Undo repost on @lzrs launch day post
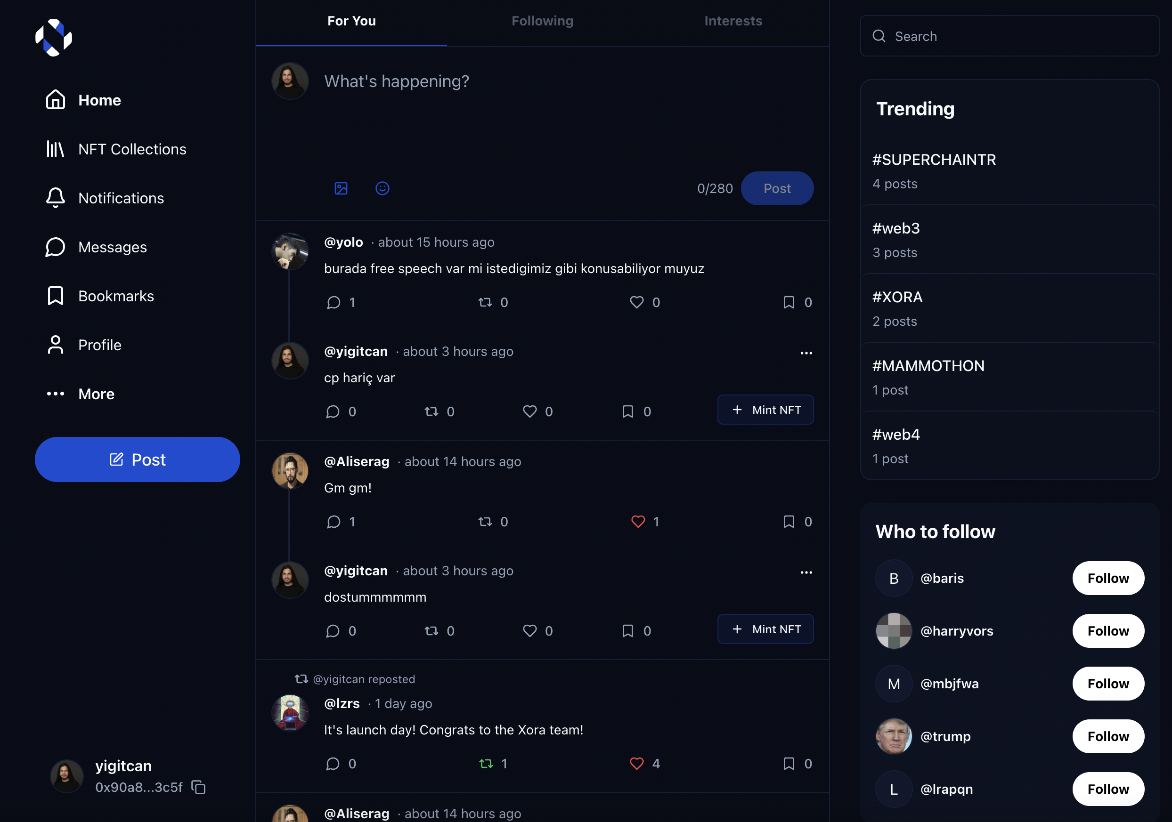 tap(486, 764)
